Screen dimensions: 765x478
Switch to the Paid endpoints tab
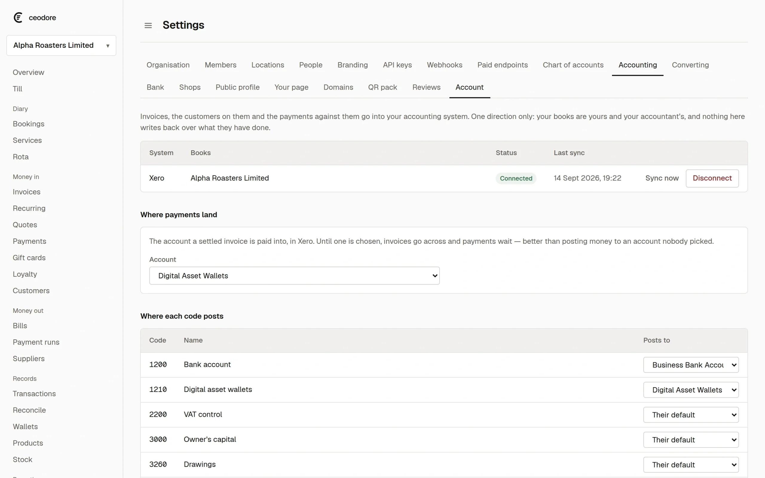tap(502, 65)
